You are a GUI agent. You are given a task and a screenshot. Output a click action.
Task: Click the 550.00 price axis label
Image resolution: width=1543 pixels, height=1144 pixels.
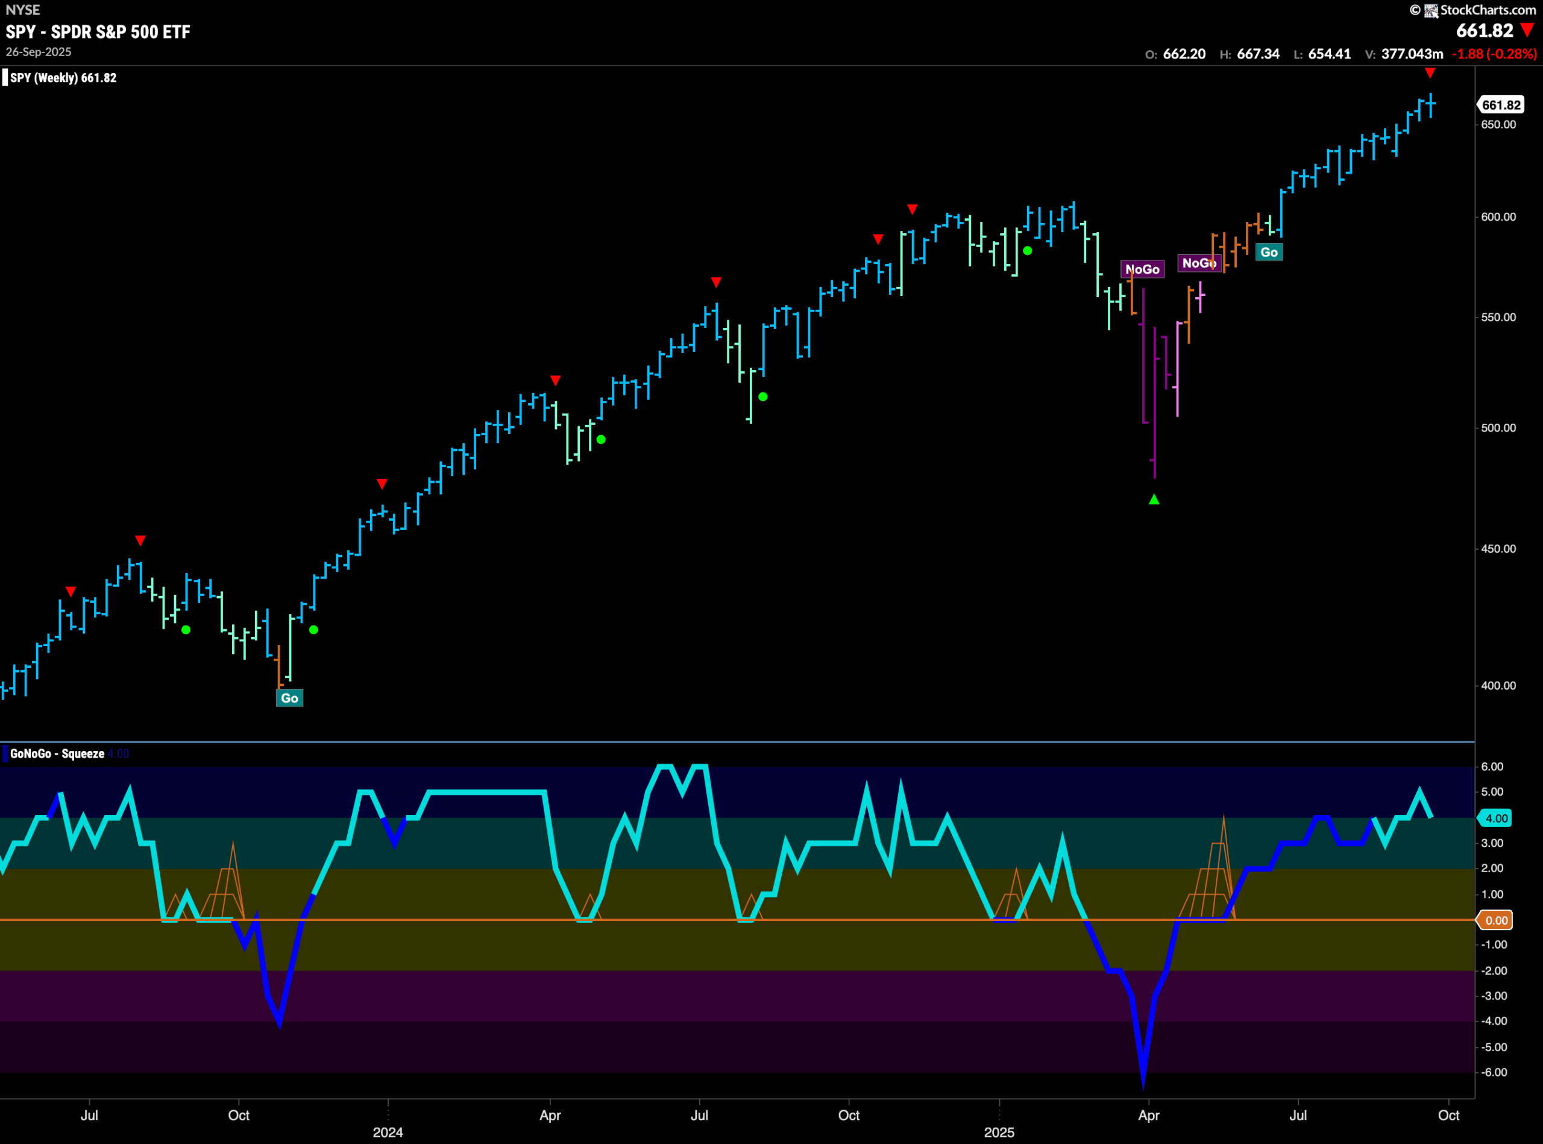point(1498,317)
